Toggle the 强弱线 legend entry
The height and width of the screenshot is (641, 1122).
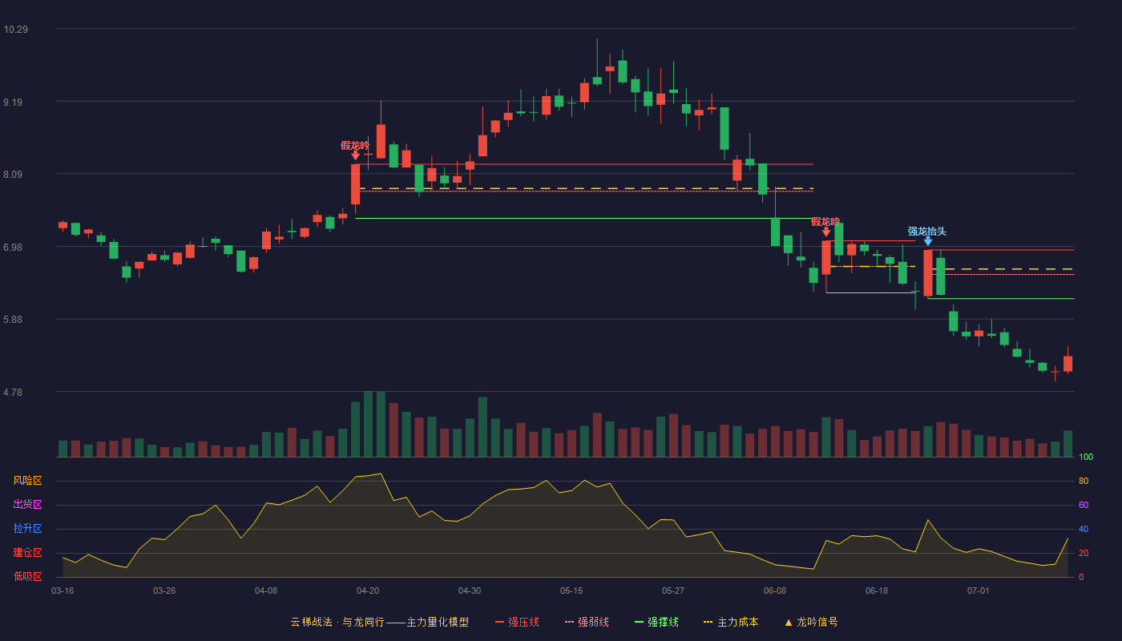click(587, 622)
